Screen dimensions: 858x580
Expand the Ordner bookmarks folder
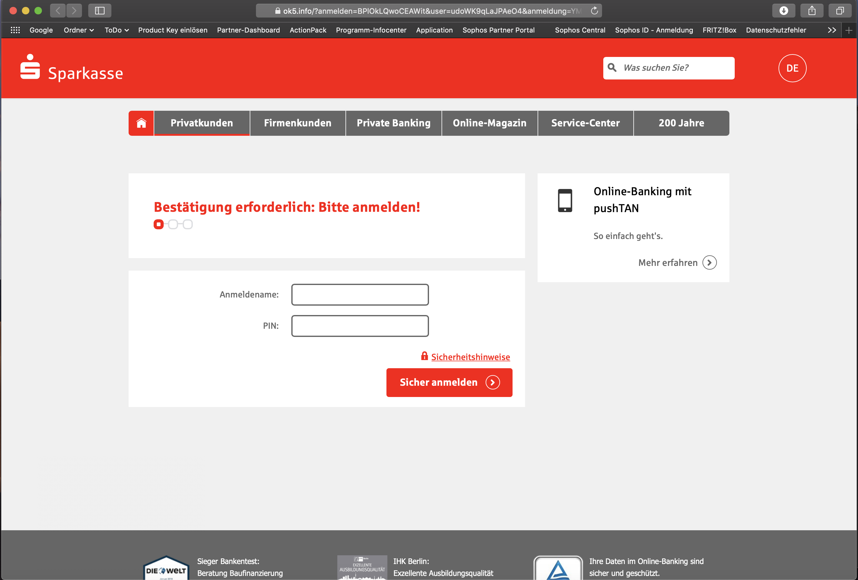click(x=79, y=30)
